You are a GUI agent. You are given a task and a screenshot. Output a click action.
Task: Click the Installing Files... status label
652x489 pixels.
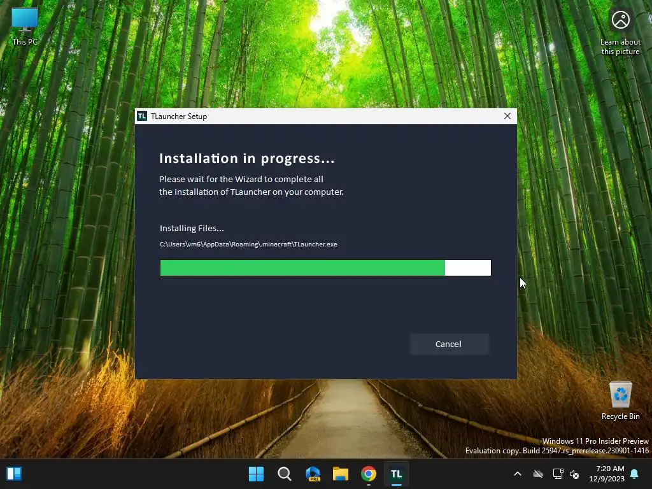click(x=192, y=229)
